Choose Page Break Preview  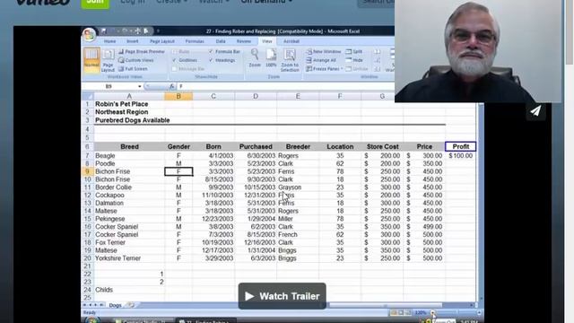click(142, 52)
